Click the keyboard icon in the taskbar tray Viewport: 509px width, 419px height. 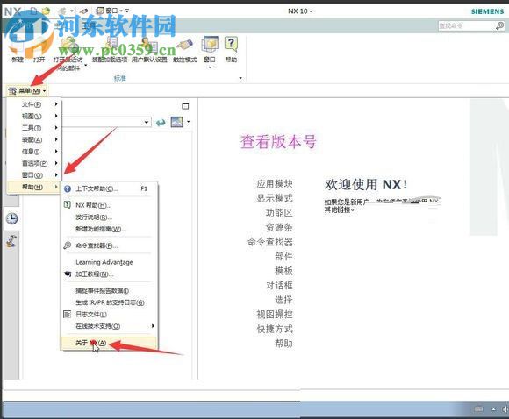[x=479, y=409]
